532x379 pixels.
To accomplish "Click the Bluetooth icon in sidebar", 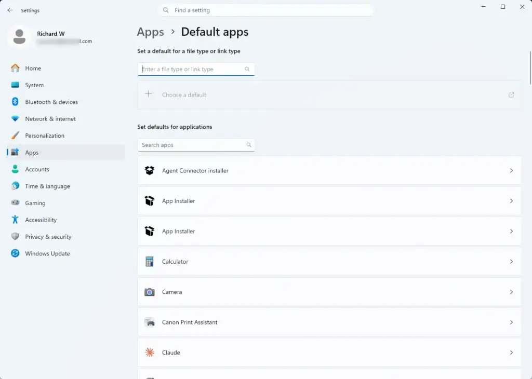I will pos(15,101).
